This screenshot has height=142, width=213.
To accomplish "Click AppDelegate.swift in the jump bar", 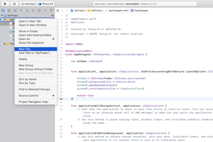I will [116, 10].
